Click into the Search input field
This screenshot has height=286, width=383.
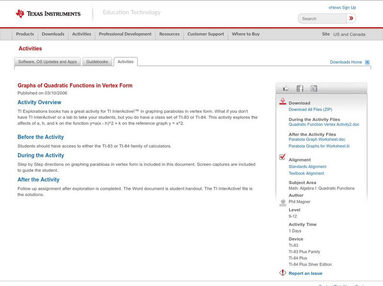point(322,19)
